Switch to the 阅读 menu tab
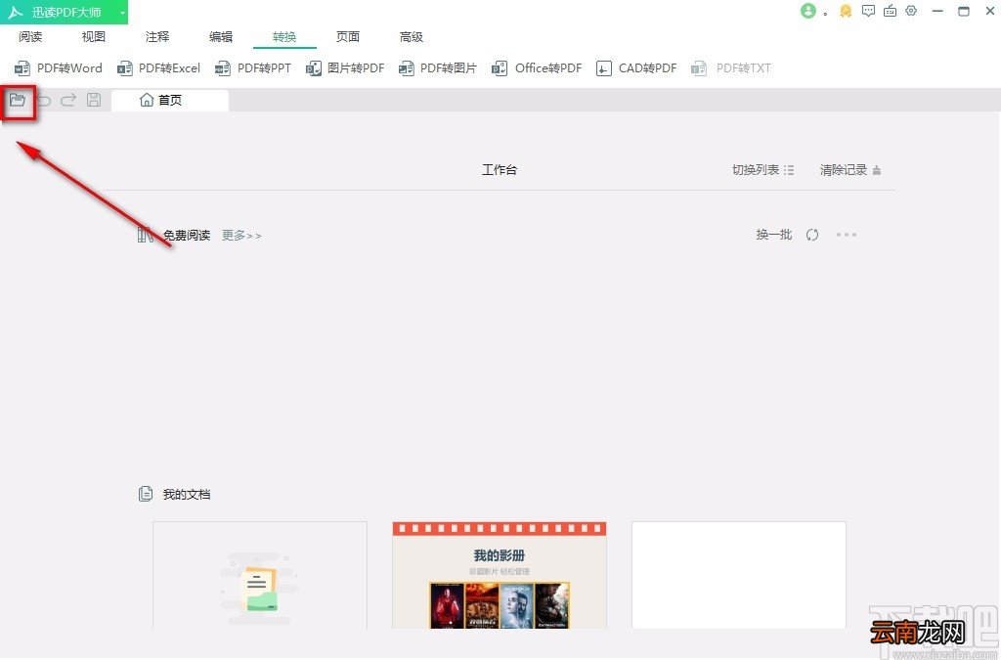The image size is (1001, 660). click(x=30, y=37)
